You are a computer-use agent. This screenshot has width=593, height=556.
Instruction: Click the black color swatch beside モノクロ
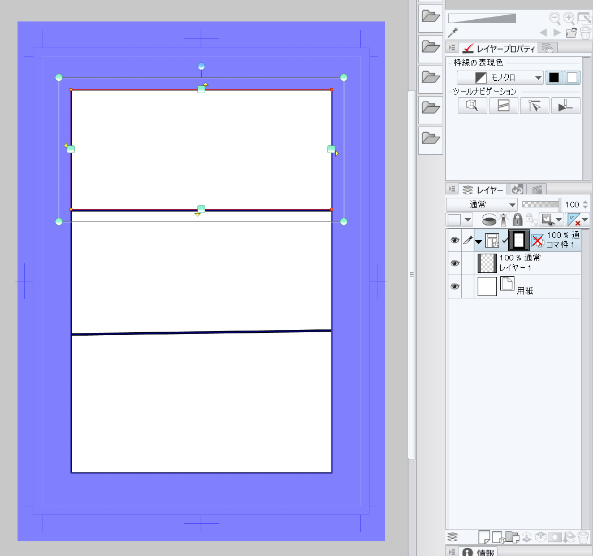click(555, 78)
